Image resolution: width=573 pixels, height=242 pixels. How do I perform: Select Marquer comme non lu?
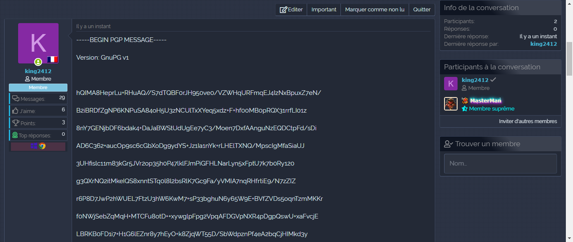tap(375, 10)
